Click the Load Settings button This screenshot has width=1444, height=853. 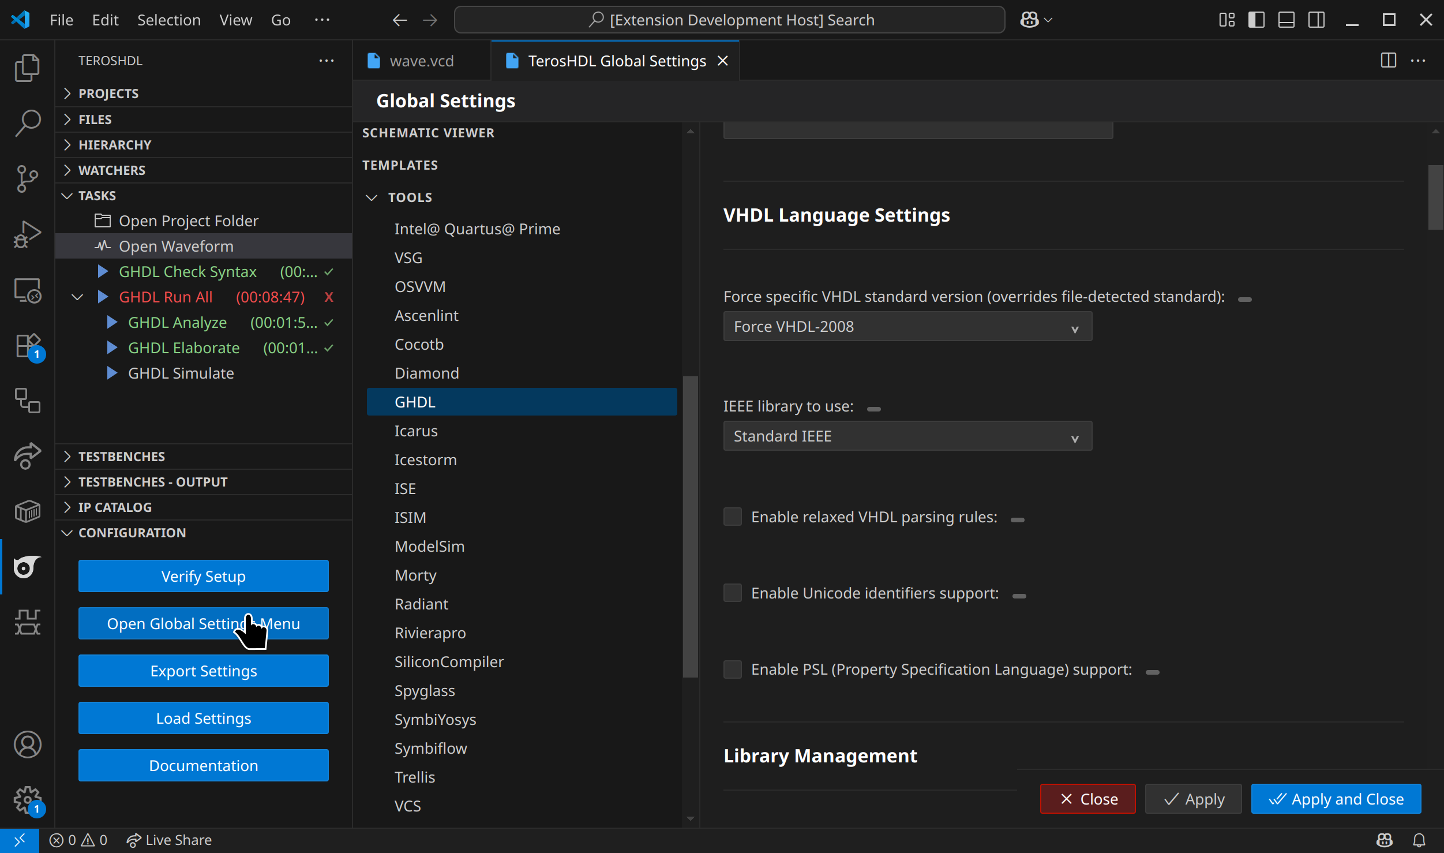pyautogui.click(x=204, y=718)
